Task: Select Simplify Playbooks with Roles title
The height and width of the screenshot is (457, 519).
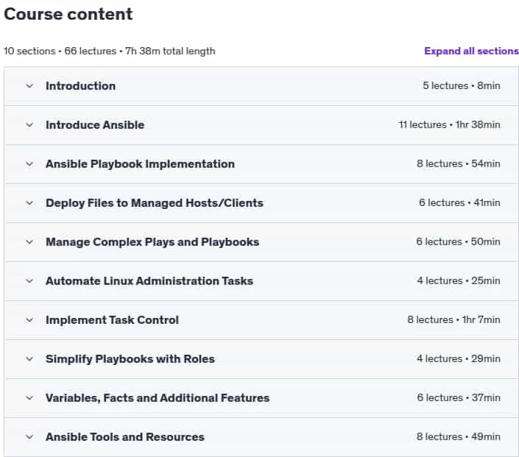Action: click(x=130, y=359)
